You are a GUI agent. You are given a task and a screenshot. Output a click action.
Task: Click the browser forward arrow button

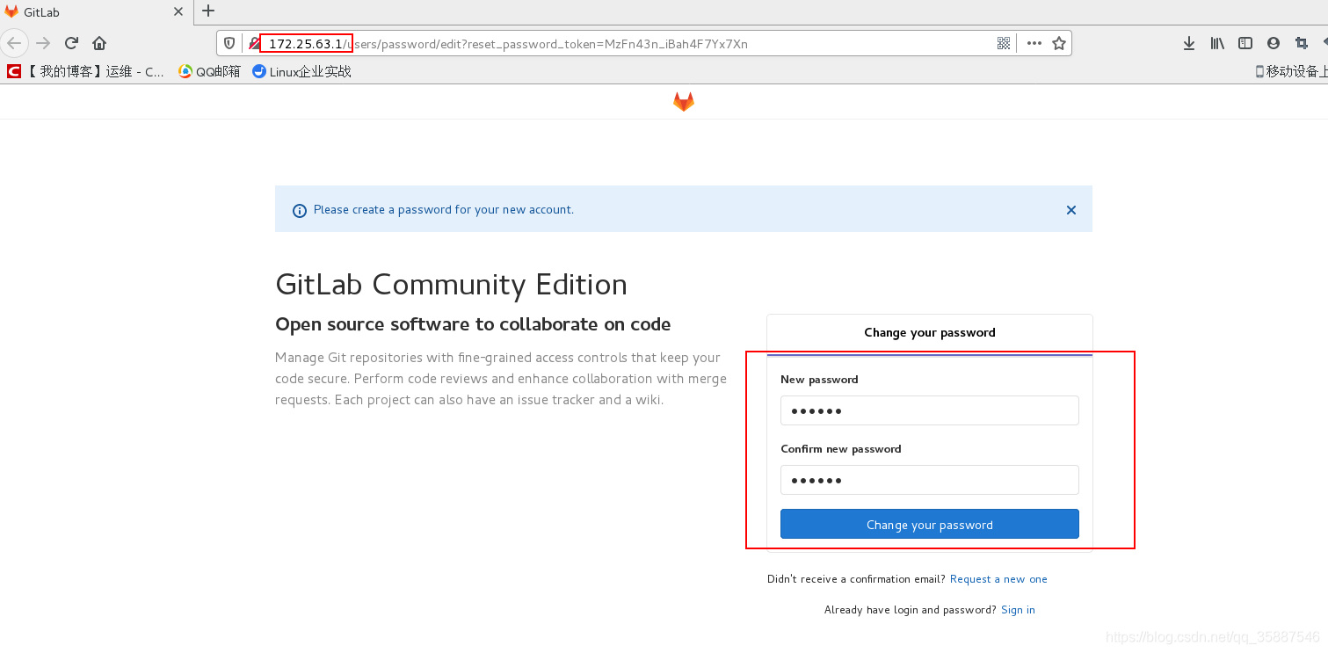click(44, 43)
